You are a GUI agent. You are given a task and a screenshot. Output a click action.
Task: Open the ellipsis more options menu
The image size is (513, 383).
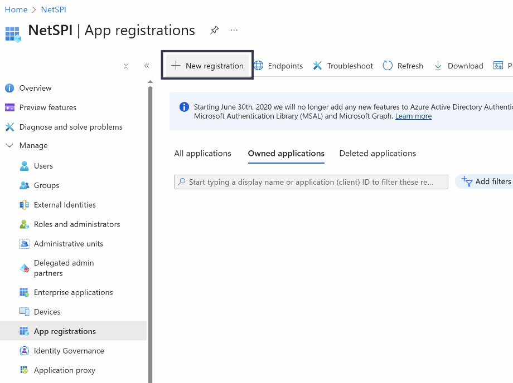pos(234,30)
